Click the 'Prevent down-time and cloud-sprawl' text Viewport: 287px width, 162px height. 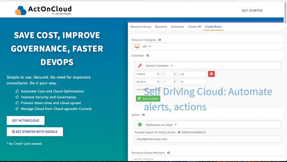51,103
